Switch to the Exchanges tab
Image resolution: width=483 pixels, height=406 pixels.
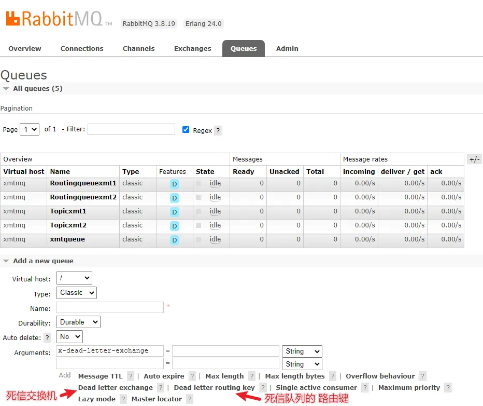(192, 48)
